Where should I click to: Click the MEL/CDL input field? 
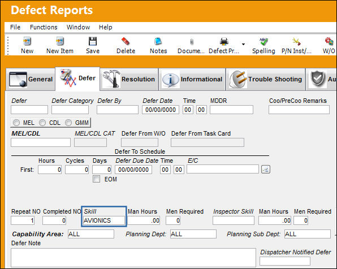[41, 142]
